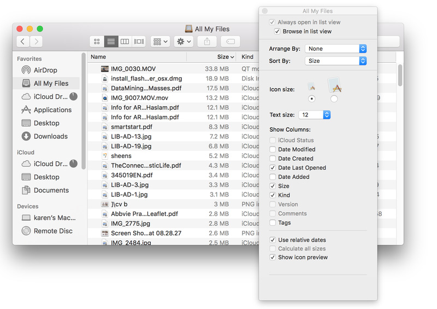Sort by the Size column header
Screen dimensions: 437x309
[x=211, y=57]
